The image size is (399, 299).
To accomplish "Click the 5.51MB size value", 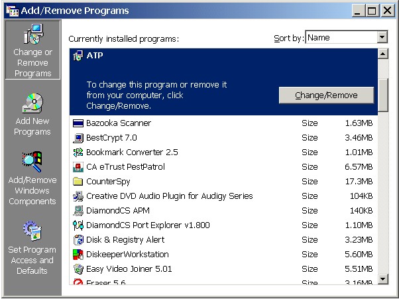I will click(x=359, y=269).
